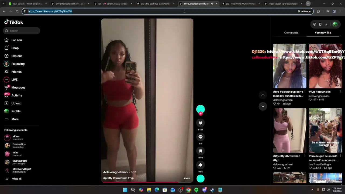Open options menu for '#fyp #blowthisup' video

(305, 92)
